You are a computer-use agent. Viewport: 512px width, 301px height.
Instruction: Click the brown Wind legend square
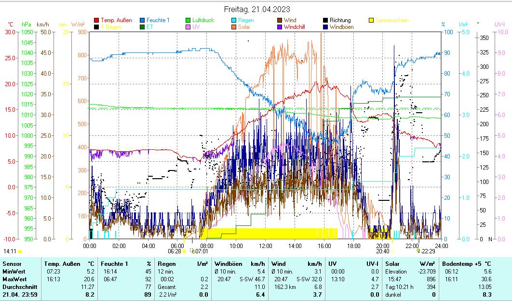280,20
